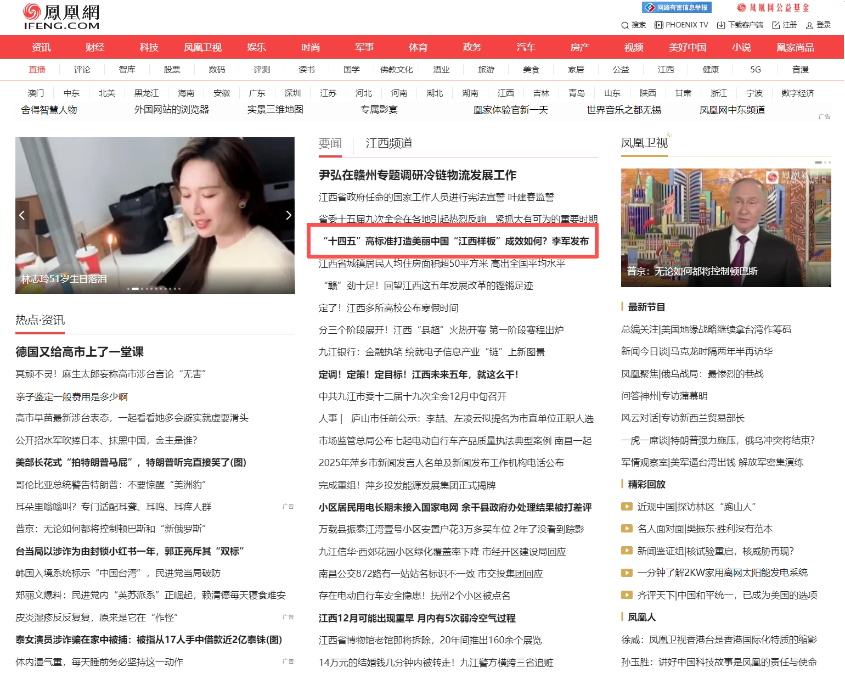Open 音漫 sub-navigation link
845x673 pixels.
[x=801, y=70]
